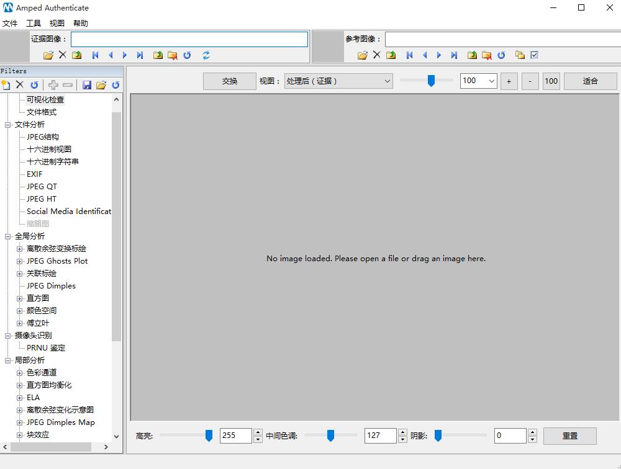This screenshot has height=469, width=621.
Task: Open the 帮助 menu
Action: click(x=80, y=24)
